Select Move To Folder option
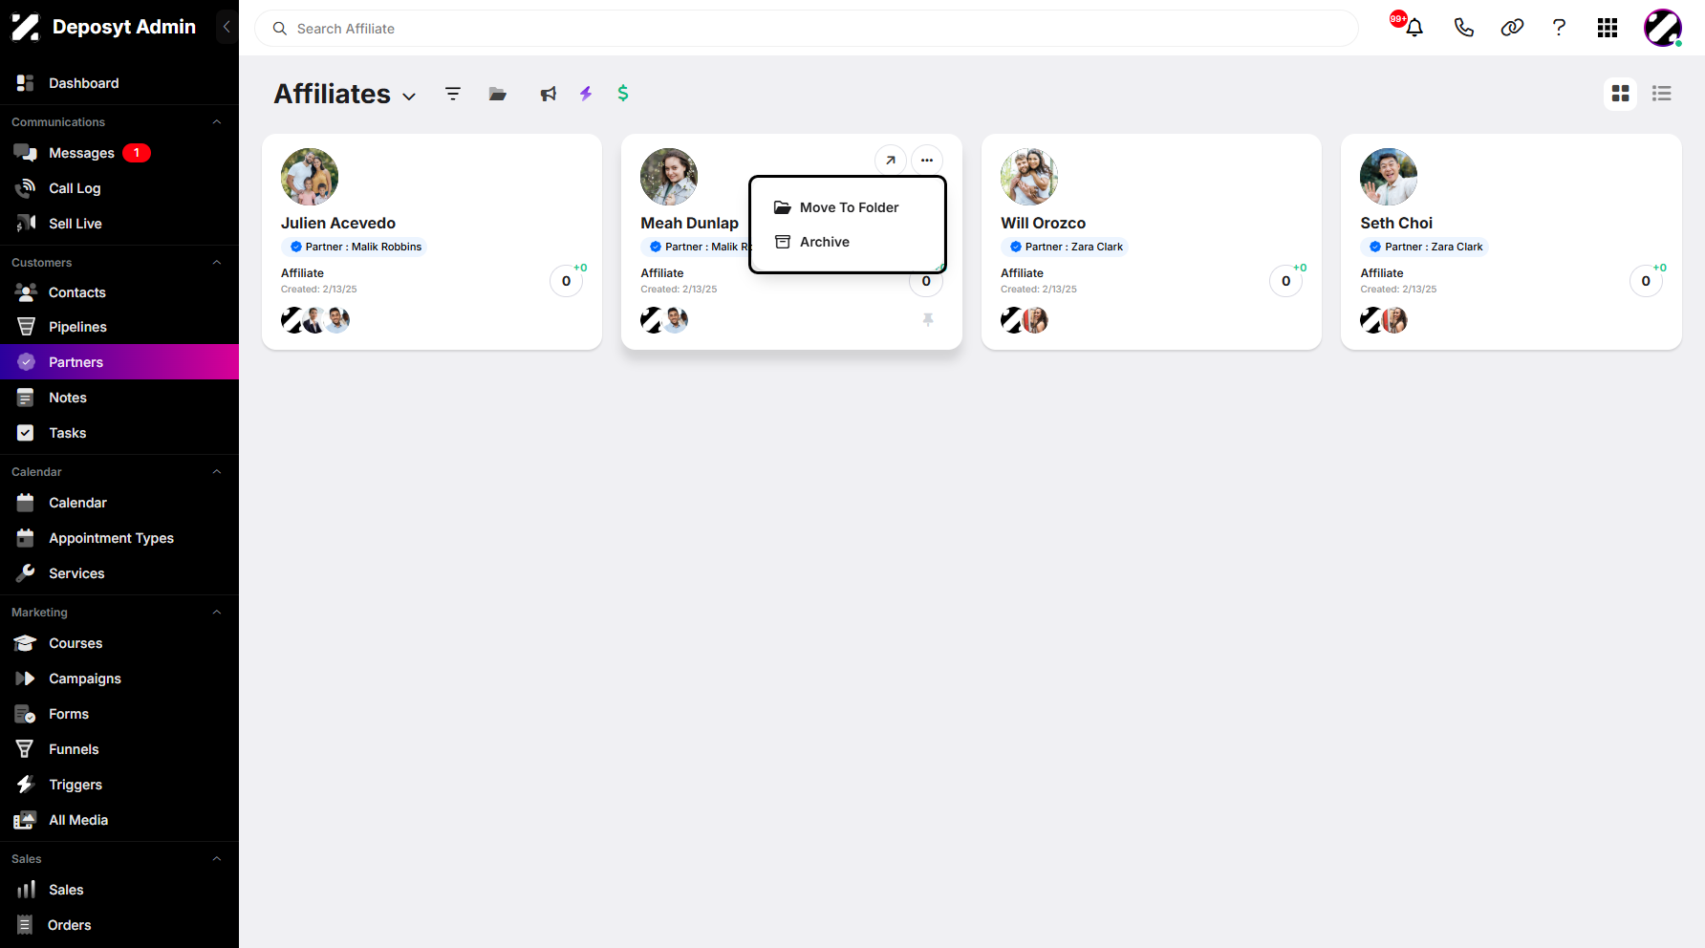The width and height of the screenshot is (1705, 948). 849,207
